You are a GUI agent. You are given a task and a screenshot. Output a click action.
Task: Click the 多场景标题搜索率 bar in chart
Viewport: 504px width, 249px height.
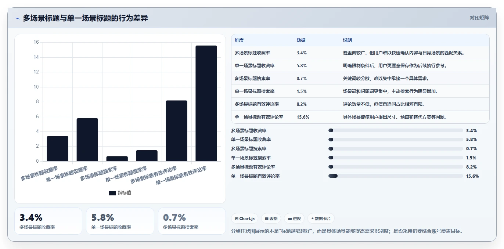[x=117, y=159]
